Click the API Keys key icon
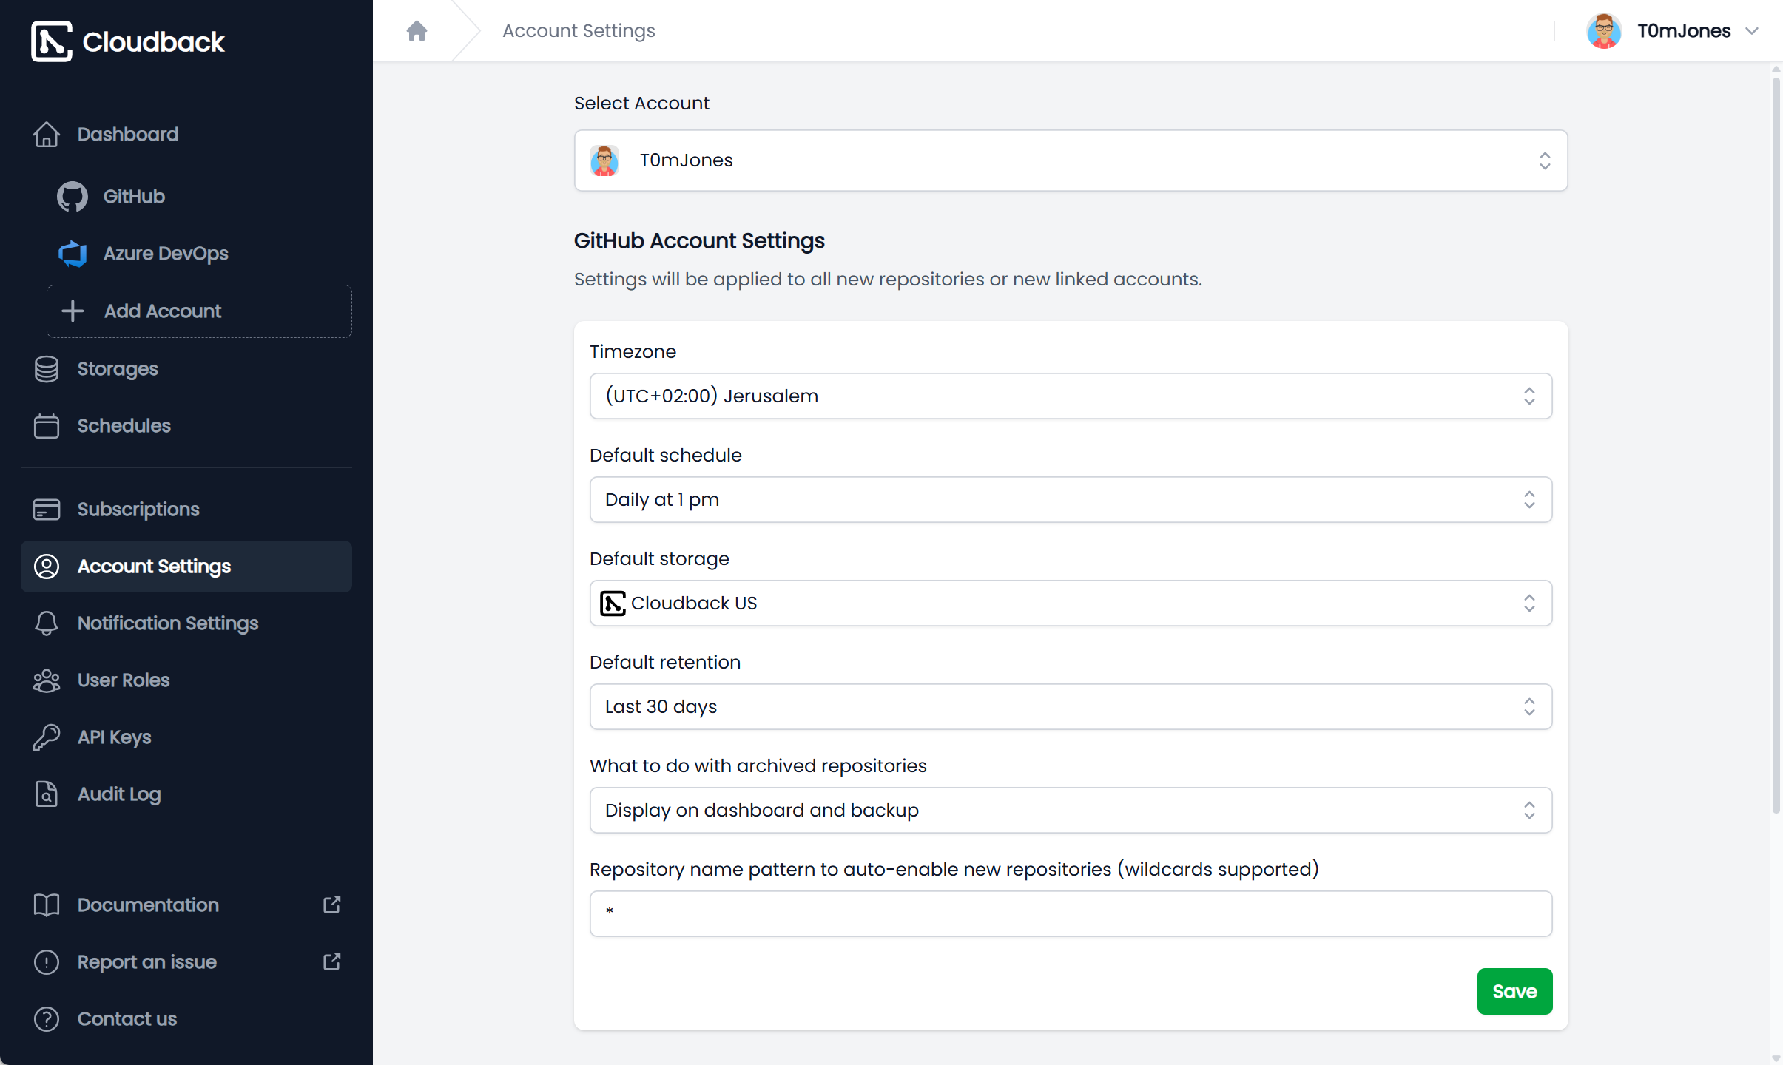This screenshot has height=1065, width=1783. (x=47, y=737)
